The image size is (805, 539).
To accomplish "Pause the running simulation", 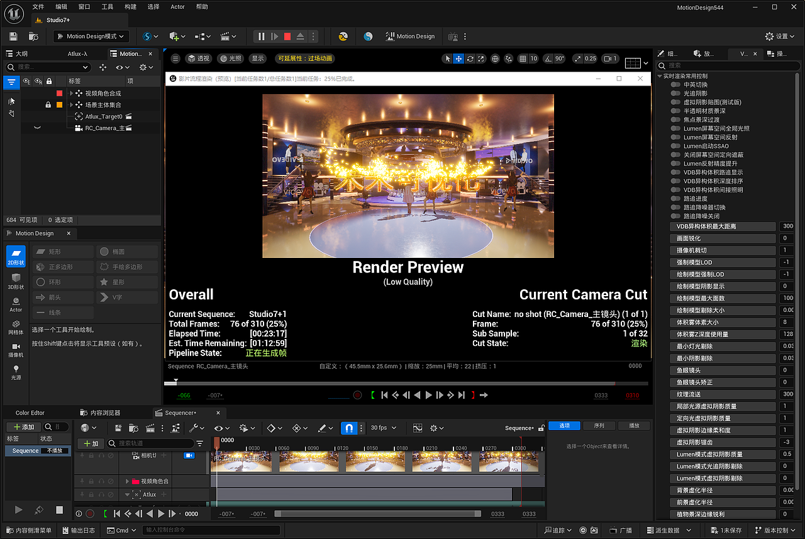I will click(x=261, y=36).
